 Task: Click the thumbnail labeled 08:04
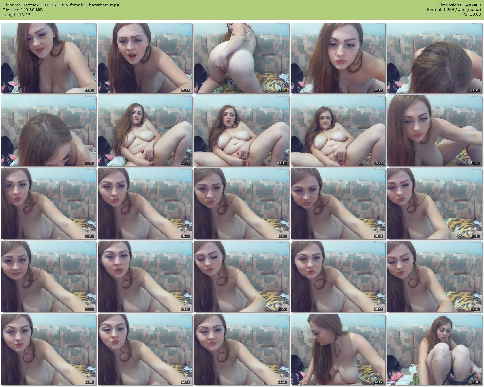[338, 204]
